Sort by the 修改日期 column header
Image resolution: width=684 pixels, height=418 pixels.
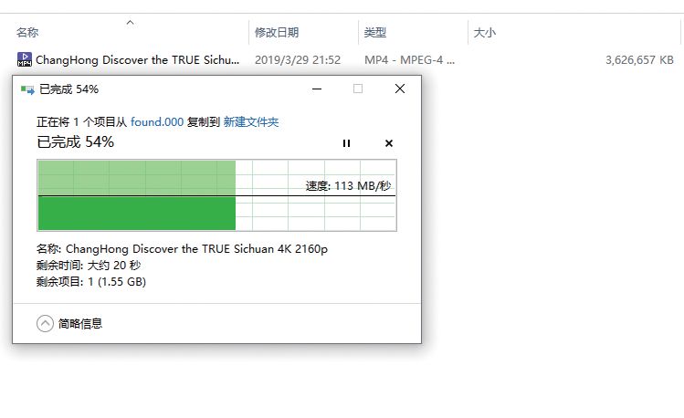pyautogui.click(x=277, y=32)
